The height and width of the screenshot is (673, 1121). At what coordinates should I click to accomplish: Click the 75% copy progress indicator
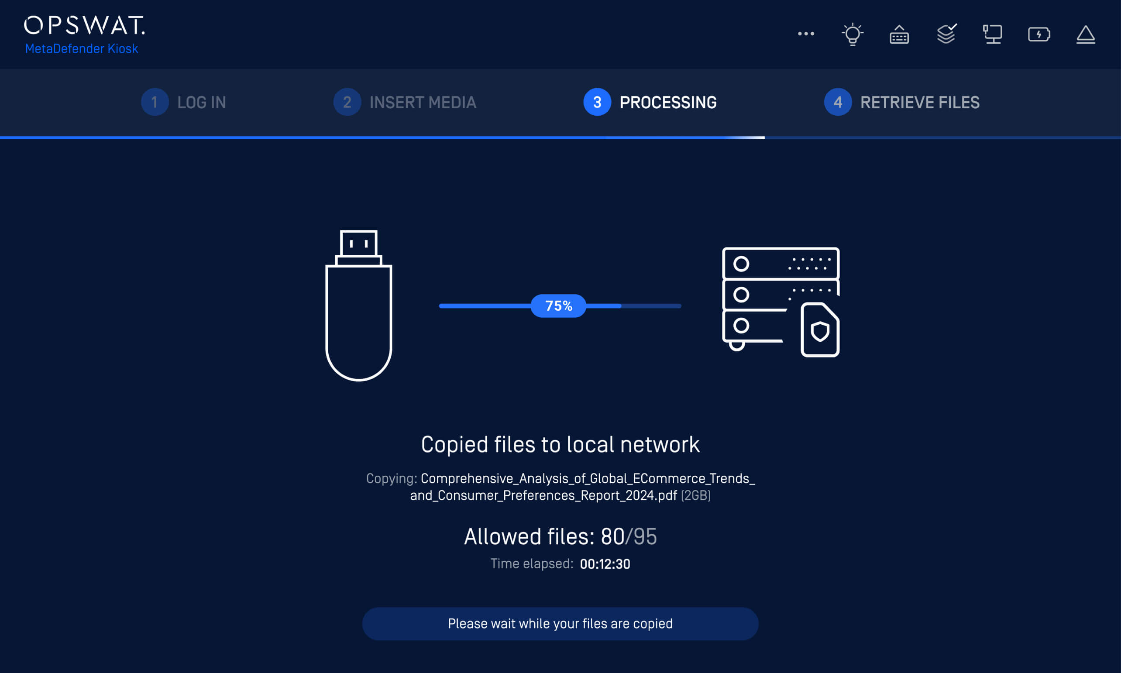(x=558, y=306)
